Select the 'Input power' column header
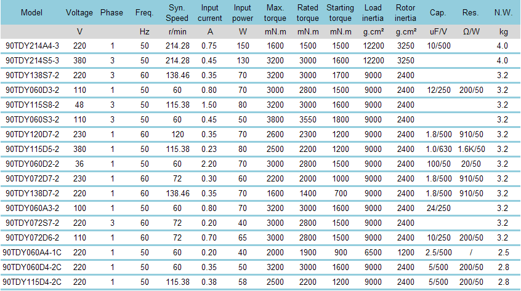Image resolution: width=521 pixels, height=291 pixels. click(243, 13)
